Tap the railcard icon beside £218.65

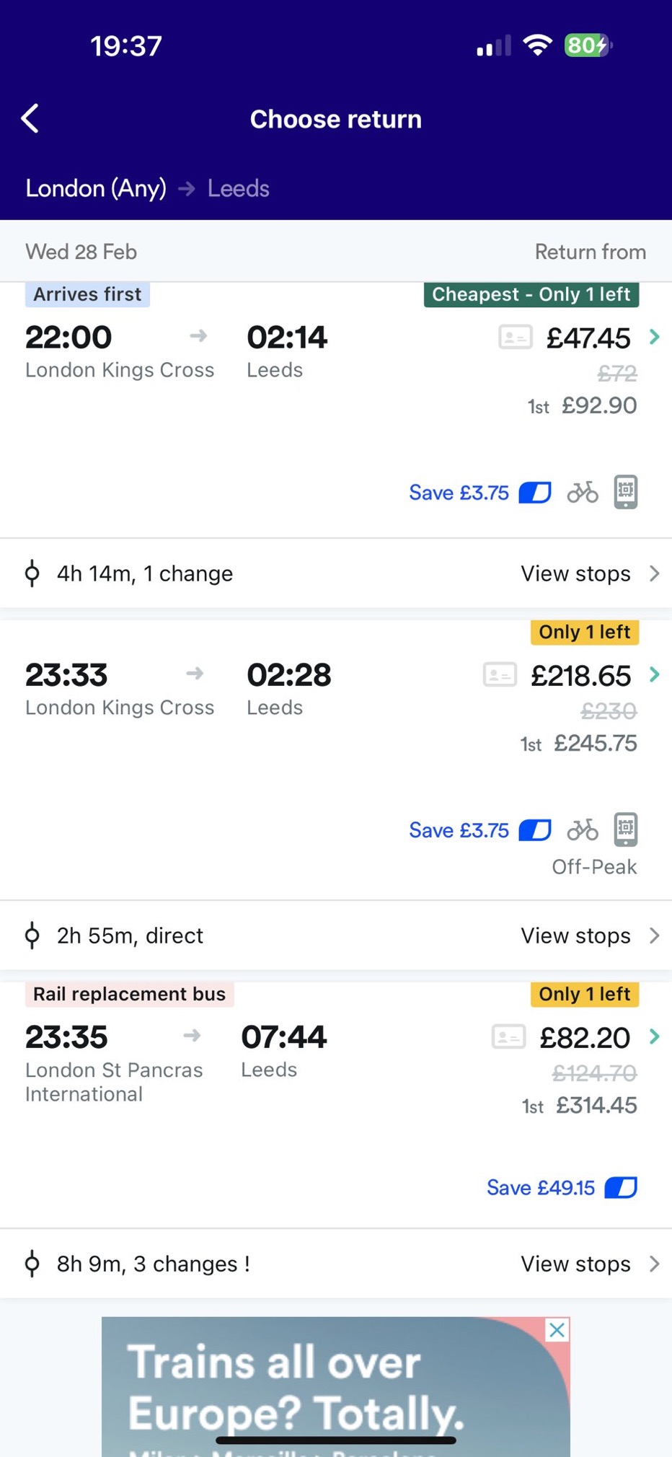click(x=500, y=675)
